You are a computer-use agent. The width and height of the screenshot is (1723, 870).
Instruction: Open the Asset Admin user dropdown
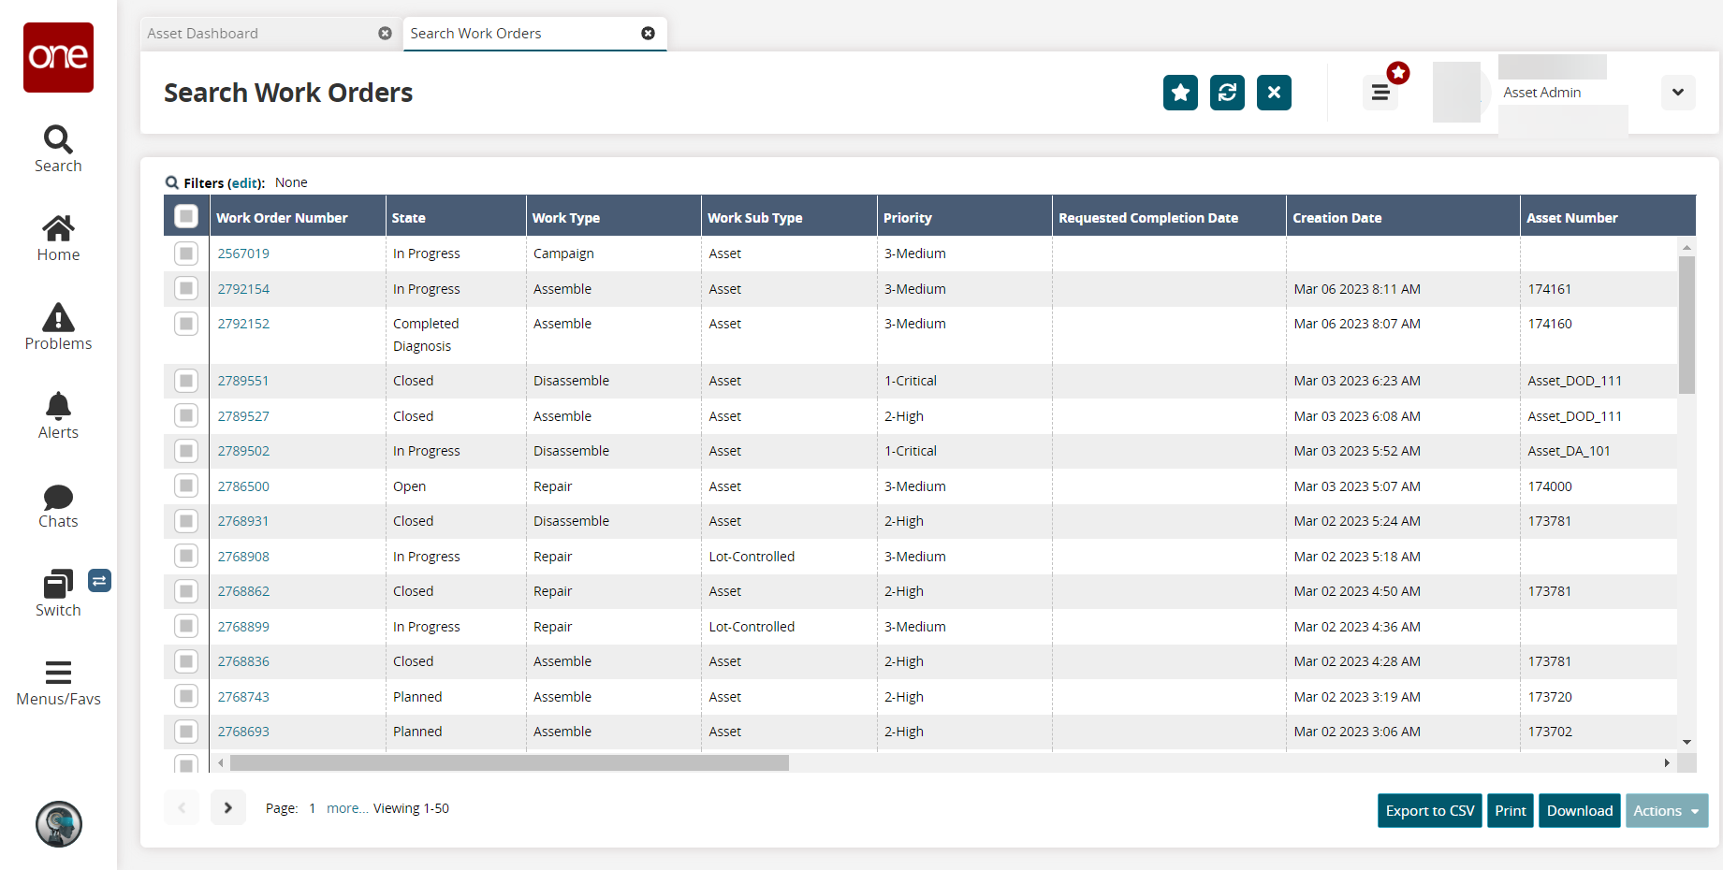pos(1677,93)
